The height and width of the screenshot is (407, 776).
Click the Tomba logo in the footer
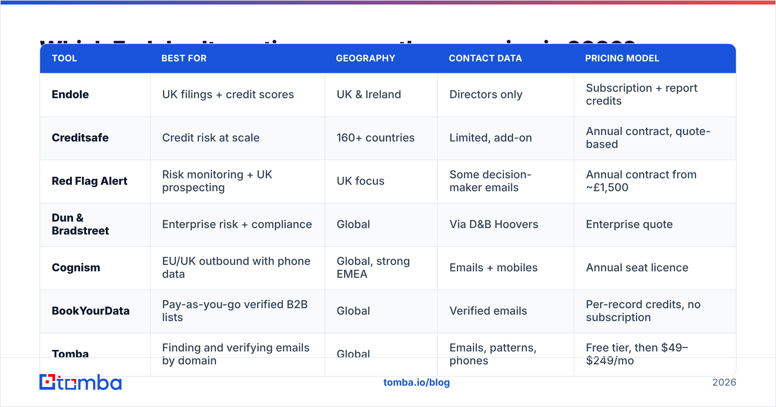click(81, 382)
